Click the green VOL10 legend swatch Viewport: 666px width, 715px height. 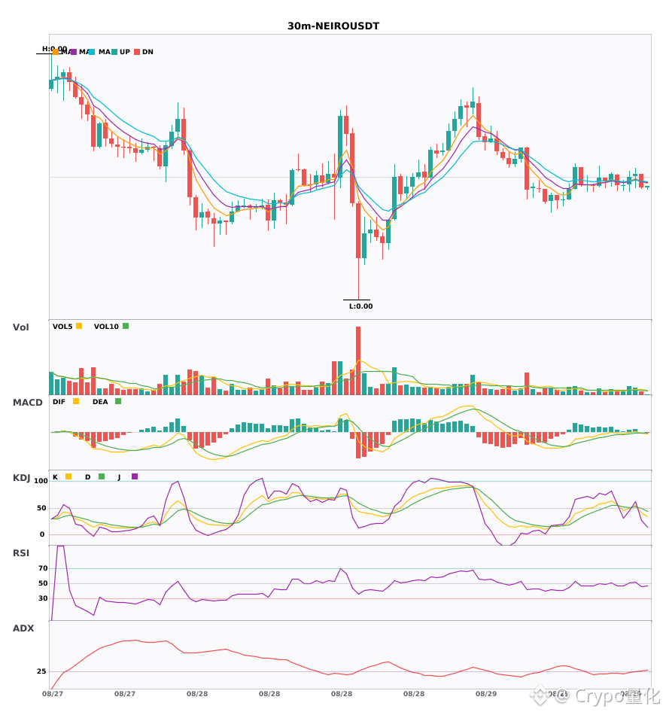click(126, 326)
